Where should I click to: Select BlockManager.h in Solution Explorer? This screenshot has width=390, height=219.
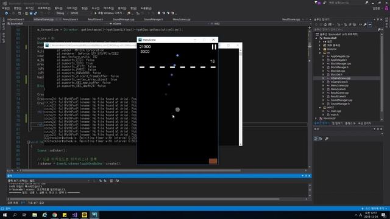tap(339, 68)
